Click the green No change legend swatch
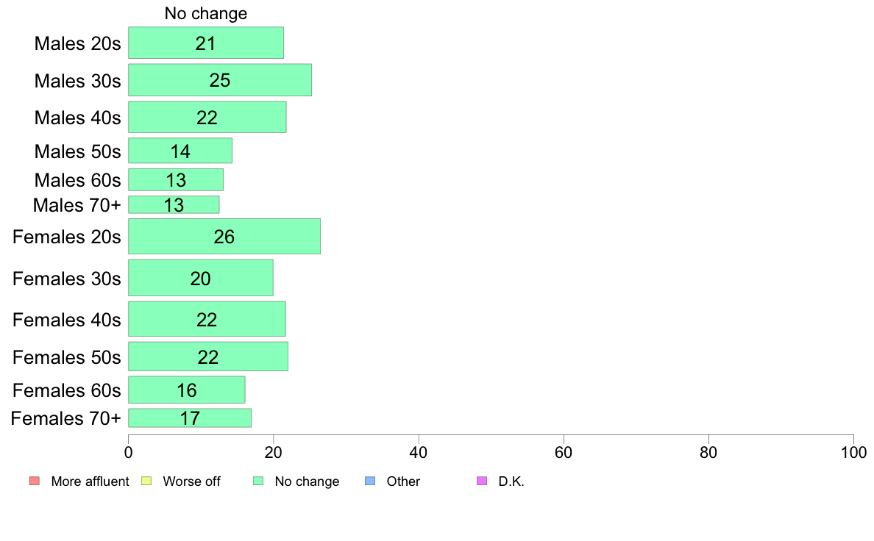Image resolution: width=874 pixels, height=541 pixels. (x=258, y=481)
